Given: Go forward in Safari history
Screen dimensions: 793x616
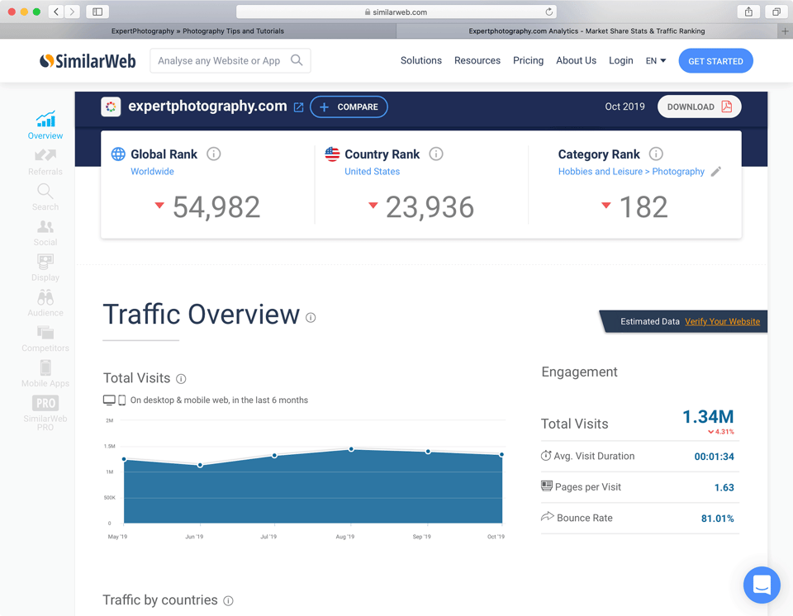Looking at the screenshot, I should point(73,12).
